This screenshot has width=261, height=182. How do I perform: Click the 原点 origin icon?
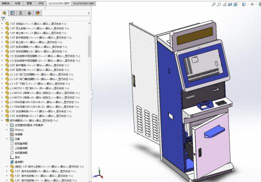[x=12, y=157]
